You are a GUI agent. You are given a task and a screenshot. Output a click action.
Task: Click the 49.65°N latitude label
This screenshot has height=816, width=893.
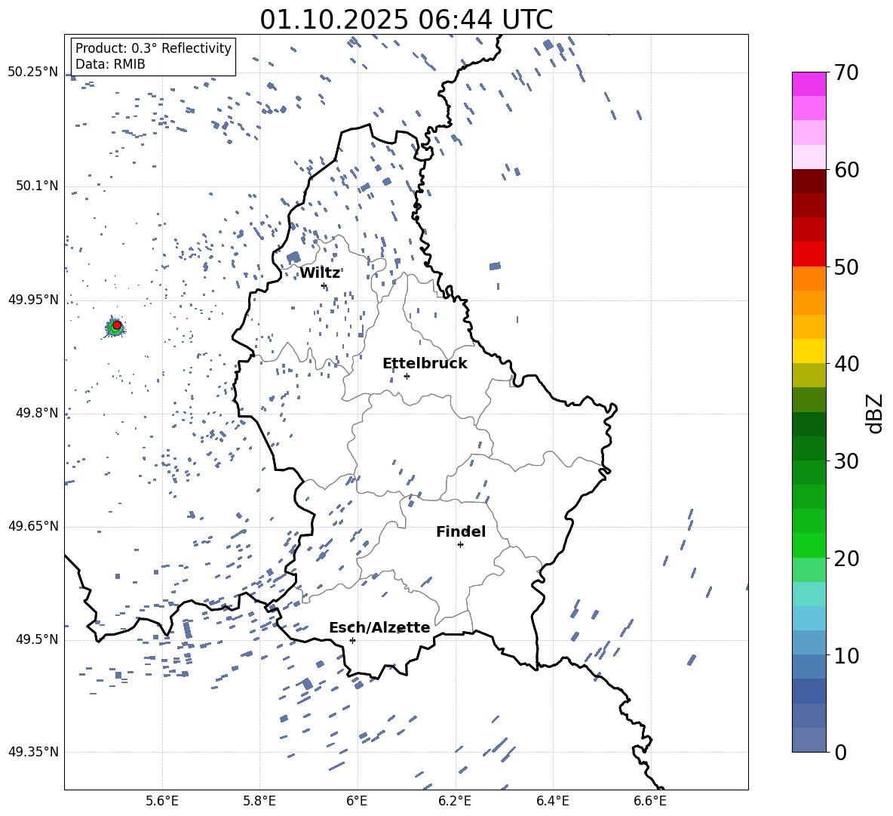coord(33,526)
